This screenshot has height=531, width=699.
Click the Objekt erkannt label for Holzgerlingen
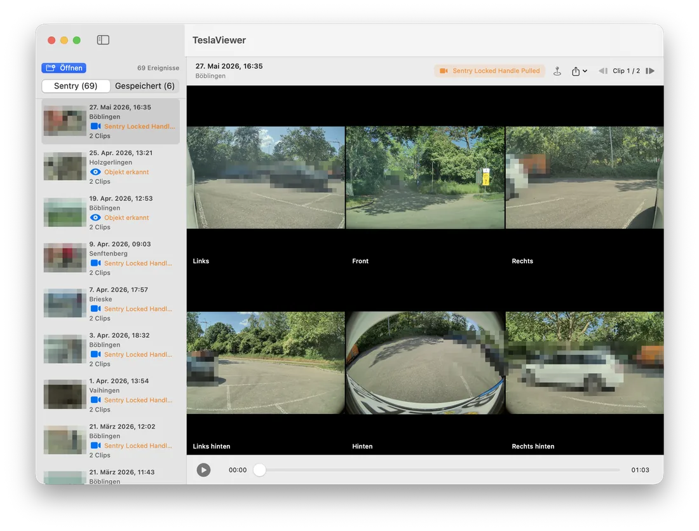[x=126, y=172]
